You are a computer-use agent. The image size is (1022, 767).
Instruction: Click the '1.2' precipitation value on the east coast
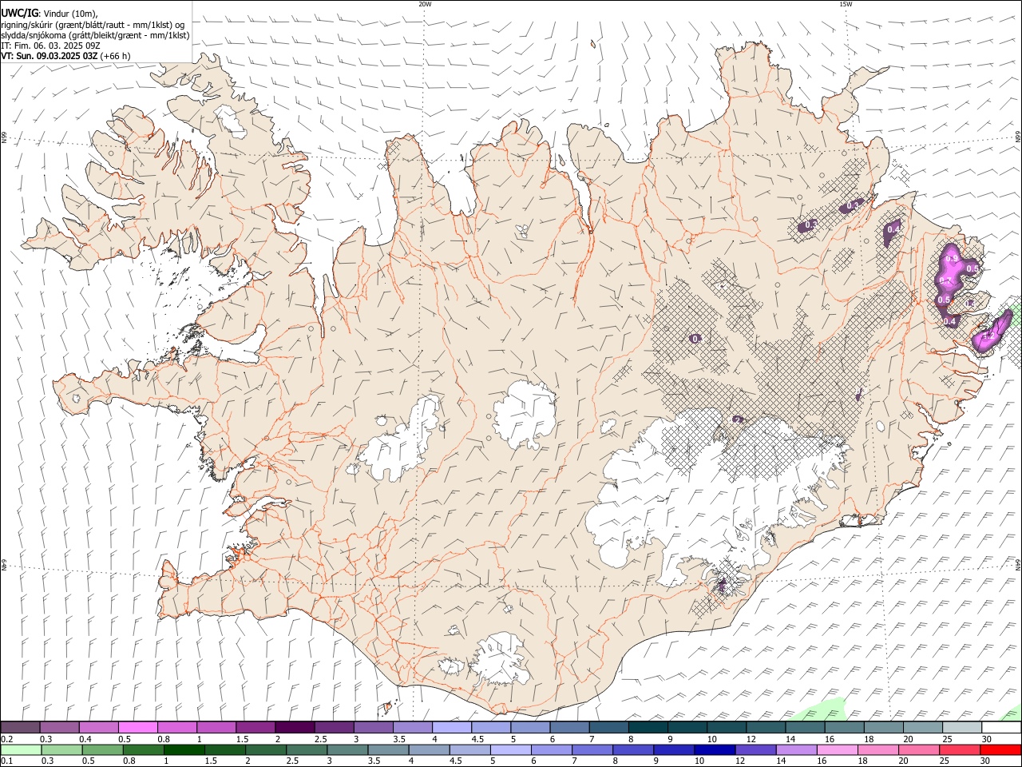coord(988,336)
